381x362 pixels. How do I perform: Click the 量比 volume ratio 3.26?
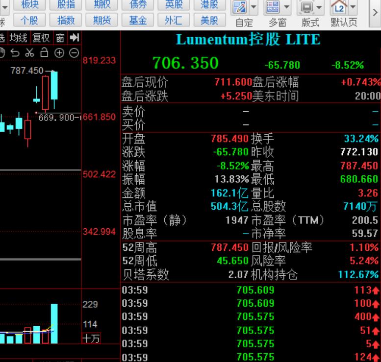pyautogui.click(x=368, y=193)
